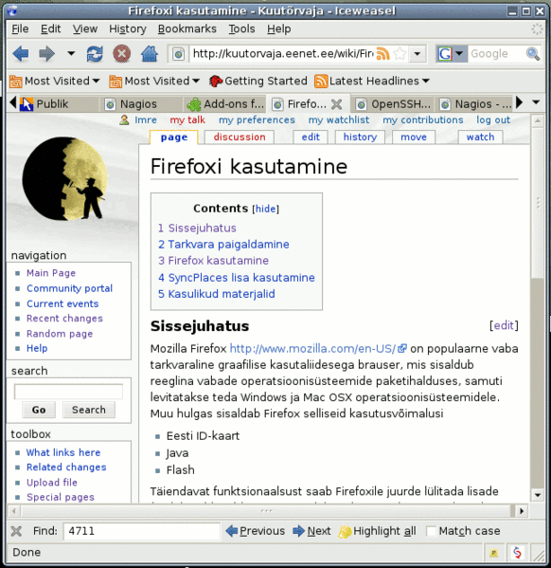
Task: Open the URL bar history dropdown
Action: 418,54
